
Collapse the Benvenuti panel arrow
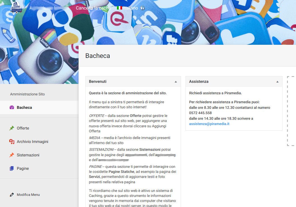pyautogui.click(x=176, y=82)
